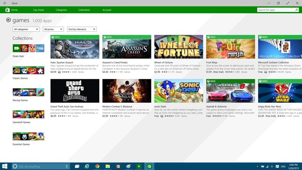The image size is (302, 170).
Task: Click the Fruit Ninja title text
Action: point(212,62)
